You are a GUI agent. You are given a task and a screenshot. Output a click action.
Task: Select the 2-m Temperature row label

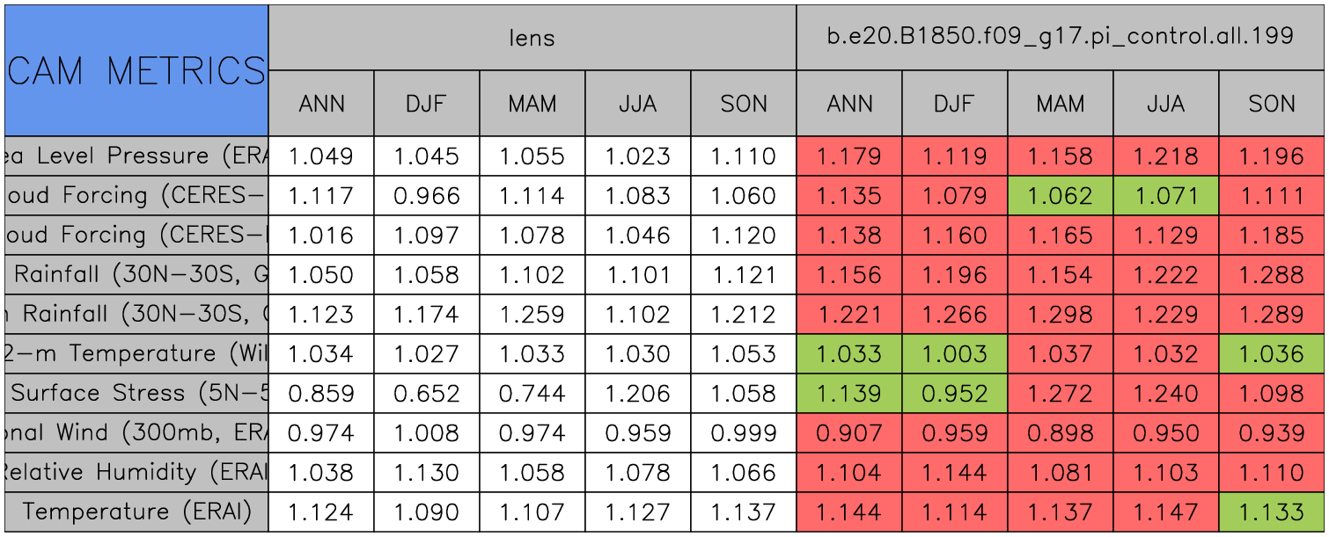point(136,354)
